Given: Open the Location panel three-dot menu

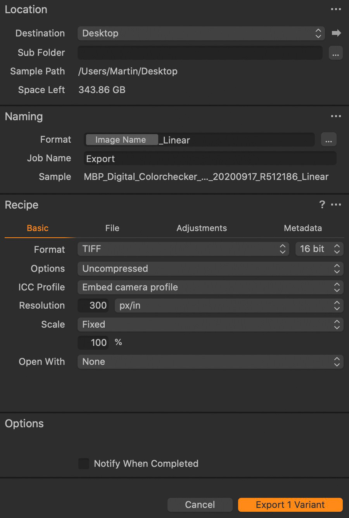Looking at the screenshot, I should click(x=336, y=9).
